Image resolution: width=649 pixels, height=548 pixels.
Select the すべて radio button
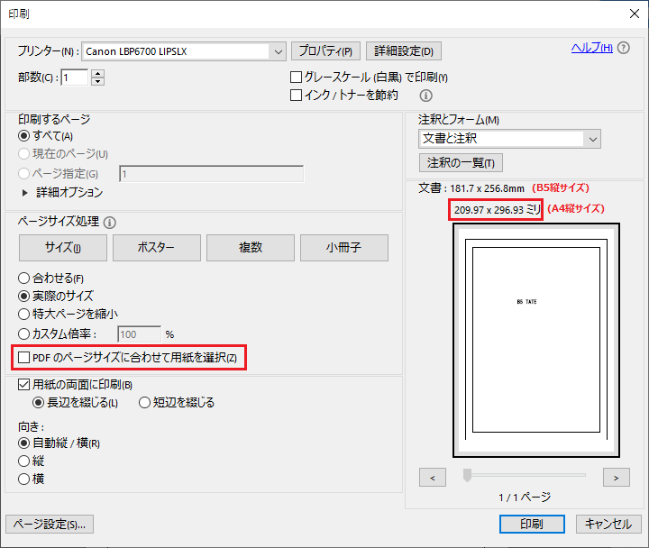pyautogui.click(x=24, y=136)
